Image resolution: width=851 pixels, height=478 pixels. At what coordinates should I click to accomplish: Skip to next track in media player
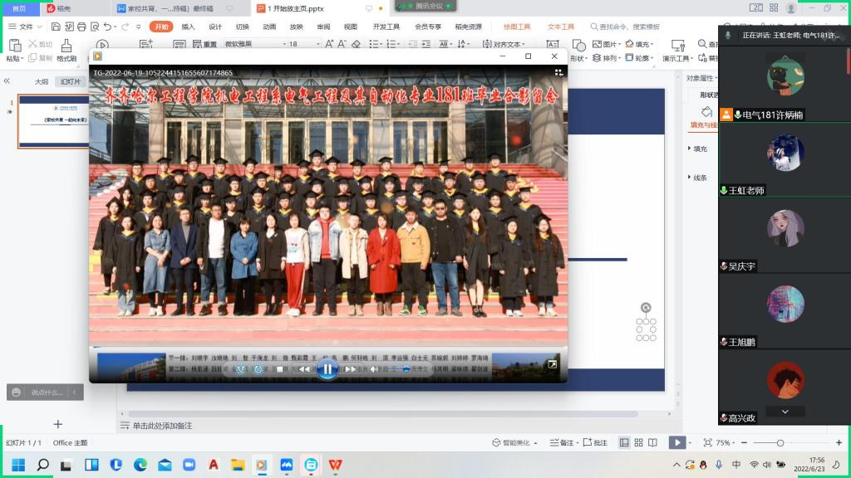click(351, 369)
